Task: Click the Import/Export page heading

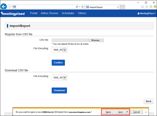Action: click(20, 26)
